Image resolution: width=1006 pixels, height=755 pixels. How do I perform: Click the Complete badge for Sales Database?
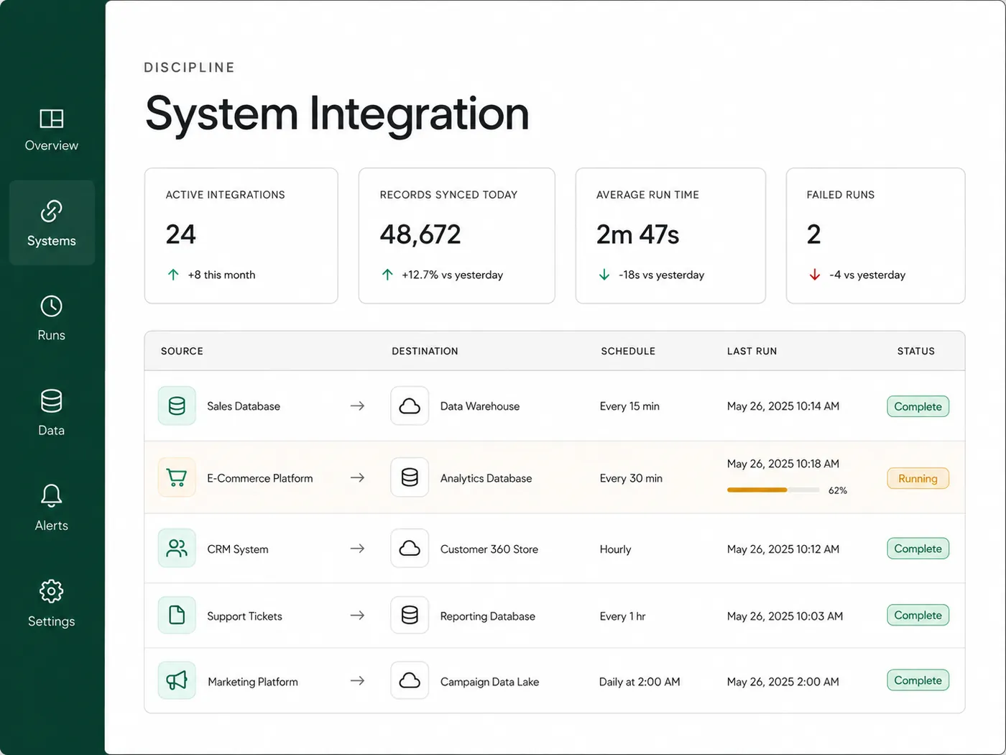(918, 406)
